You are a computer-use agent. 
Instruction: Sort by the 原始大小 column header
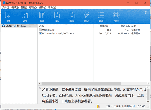[x=121, y=26]
